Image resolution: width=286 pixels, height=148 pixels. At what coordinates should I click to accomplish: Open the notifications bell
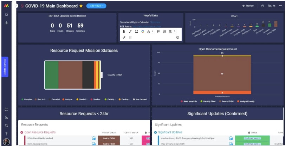pyautogui.click(x=6, y=14)
